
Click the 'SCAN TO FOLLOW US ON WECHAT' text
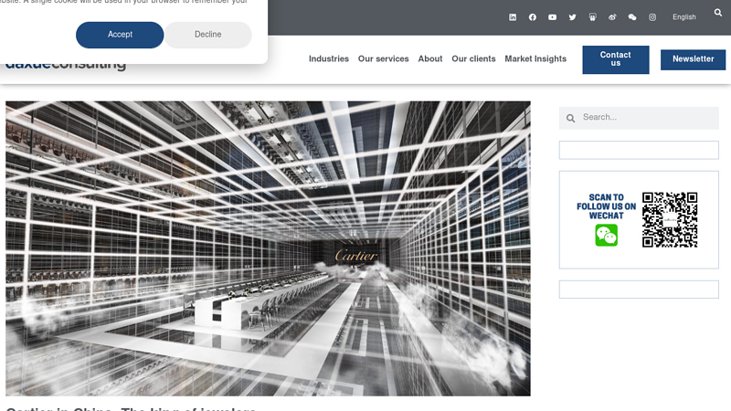click(x=606, y=206)
